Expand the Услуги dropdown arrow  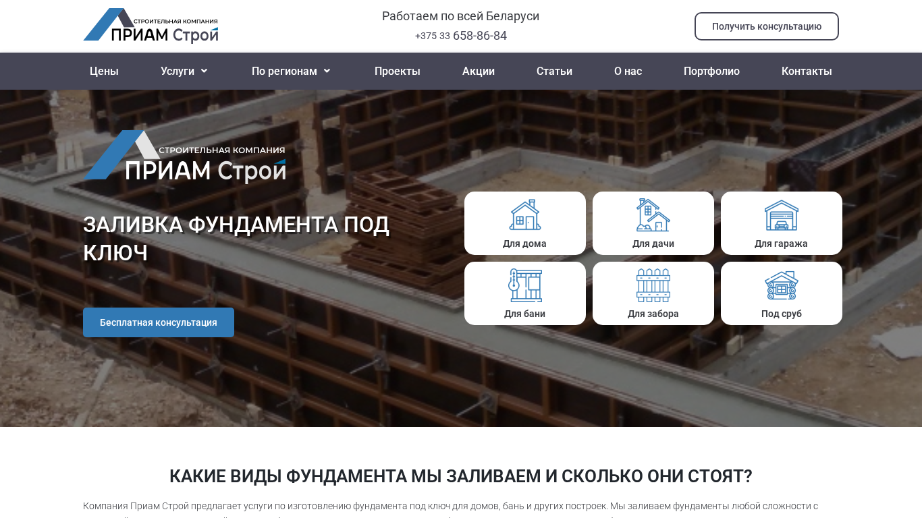coord(204,71)
